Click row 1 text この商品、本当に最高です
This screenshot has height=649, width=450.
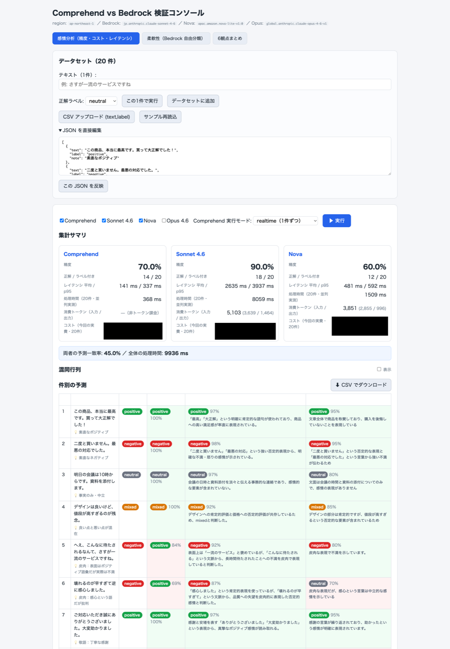pos(95,418)
